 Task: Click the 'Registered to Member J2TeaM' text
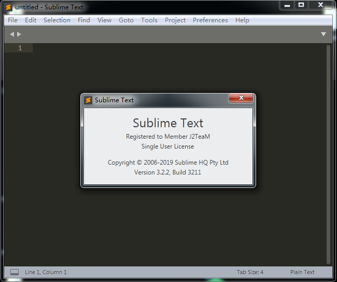tap(168, 137)
